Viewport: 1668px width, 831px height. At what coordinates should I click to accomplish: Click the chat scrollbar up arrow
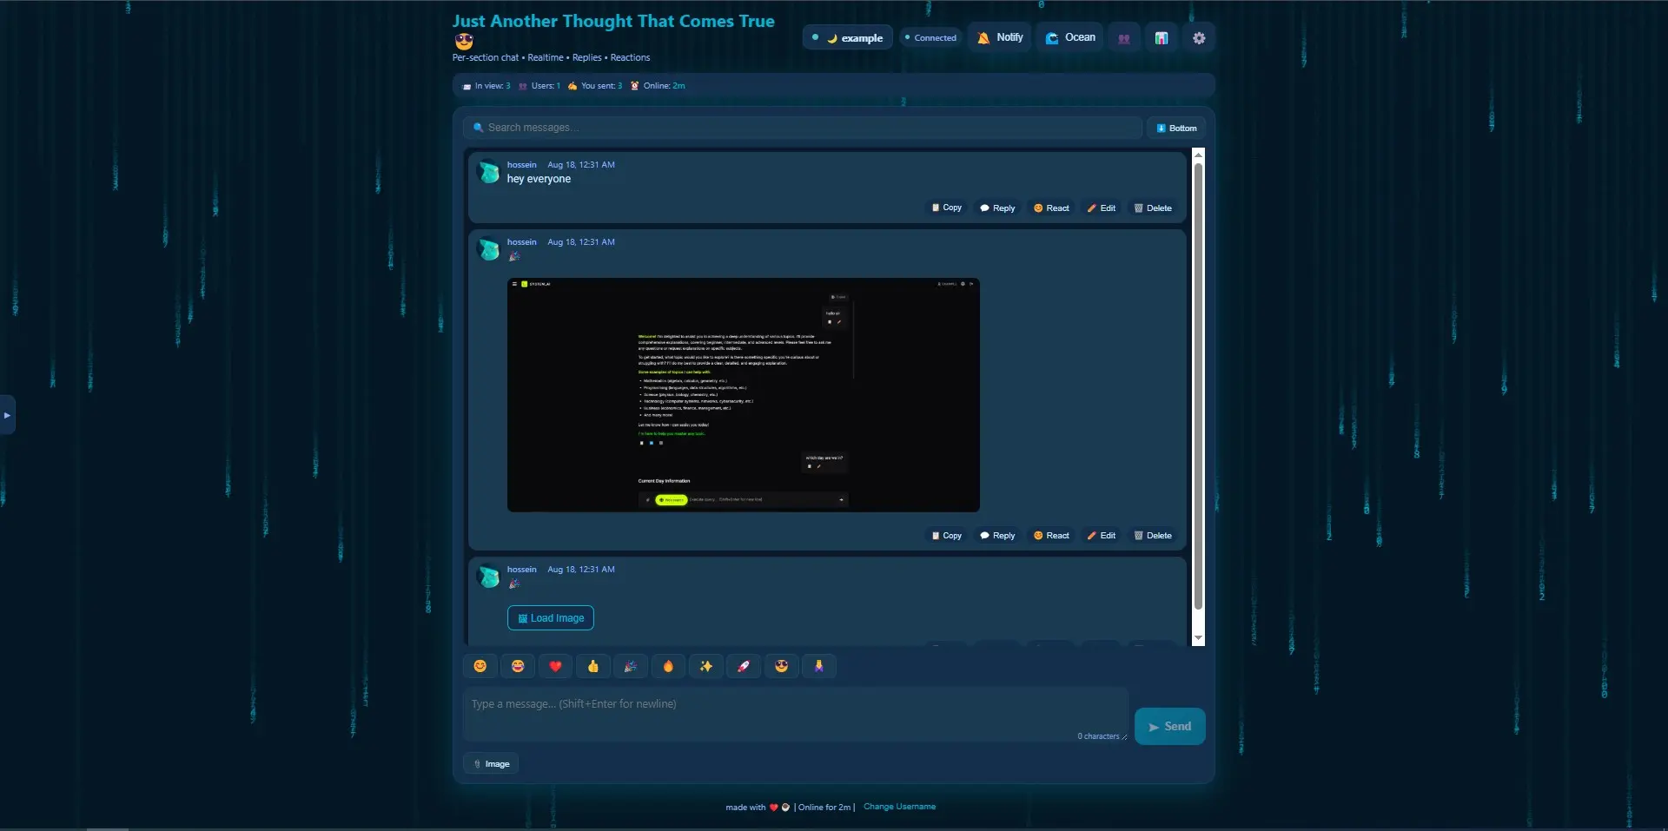pos(1198,155)
